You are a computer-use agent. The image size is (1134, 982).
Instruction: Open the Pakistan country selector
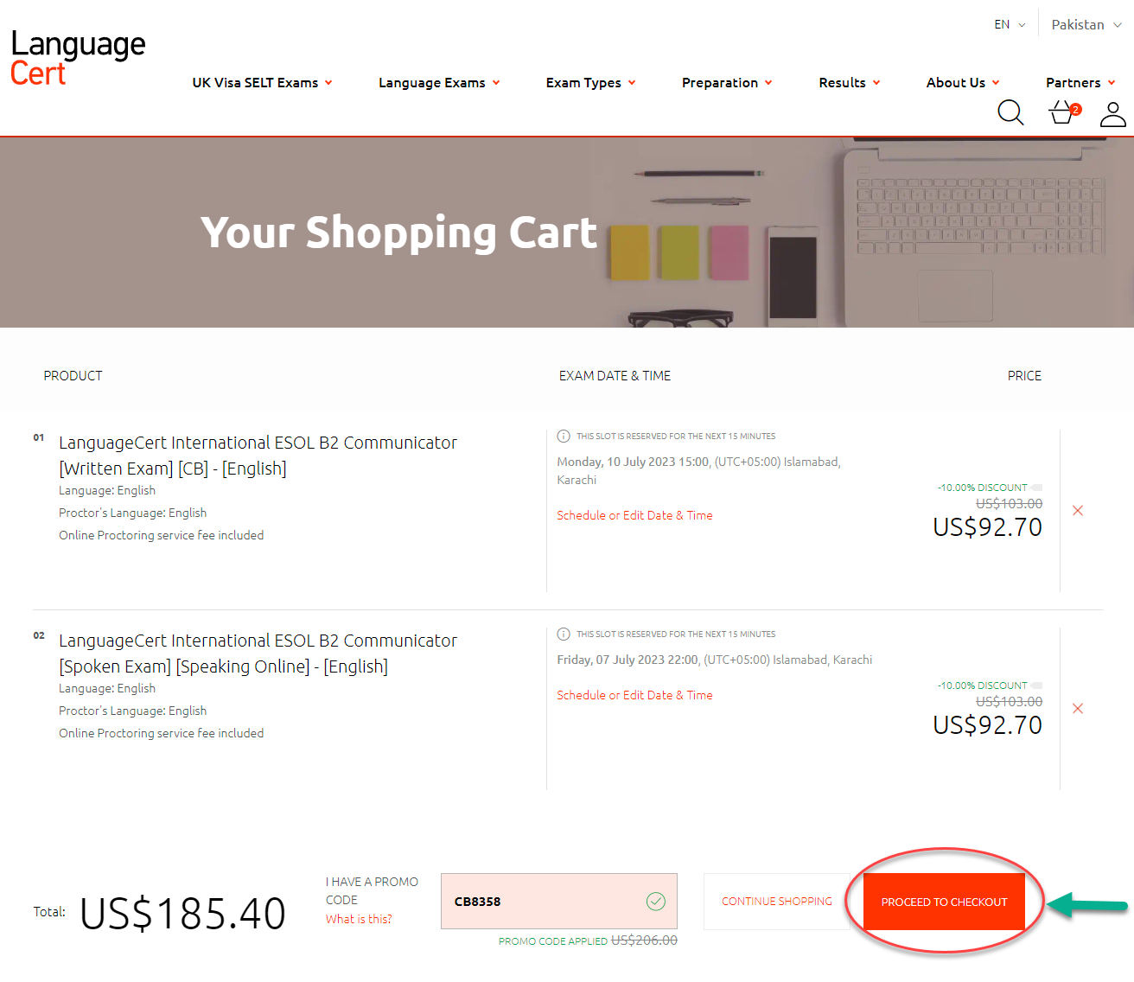(x=1086, y=24)
